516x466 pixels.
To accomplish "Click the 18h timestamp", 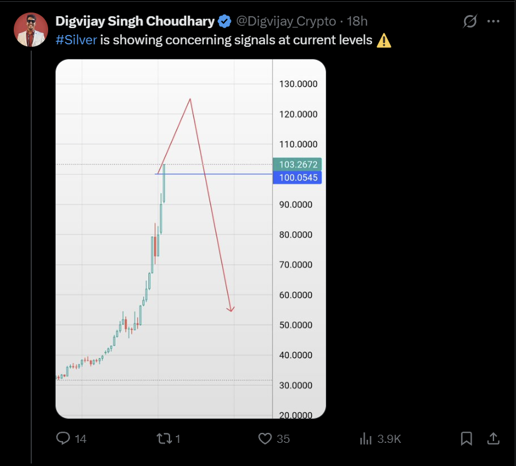I will 357,21.
